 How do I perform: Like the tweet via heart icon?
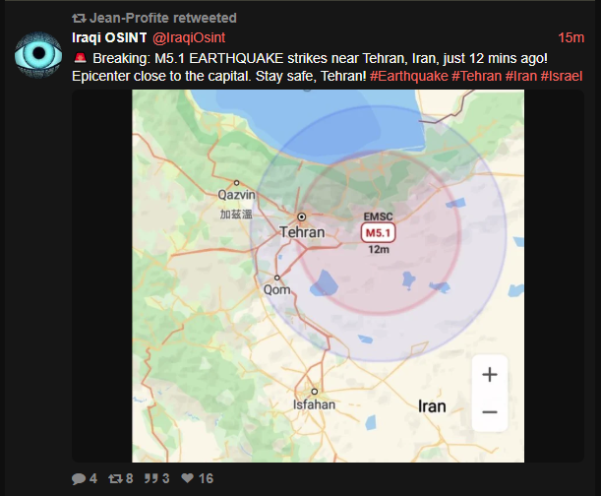[x=188, y=478]
